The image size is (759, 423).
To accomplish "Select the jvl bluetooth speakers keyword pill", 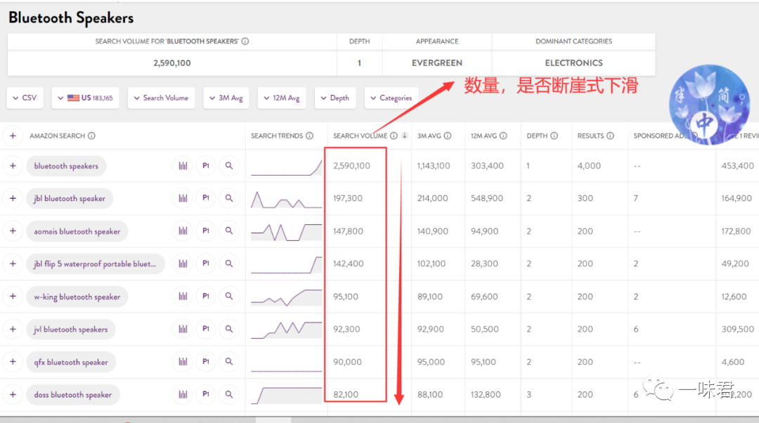I will click(x=71, y=329).
